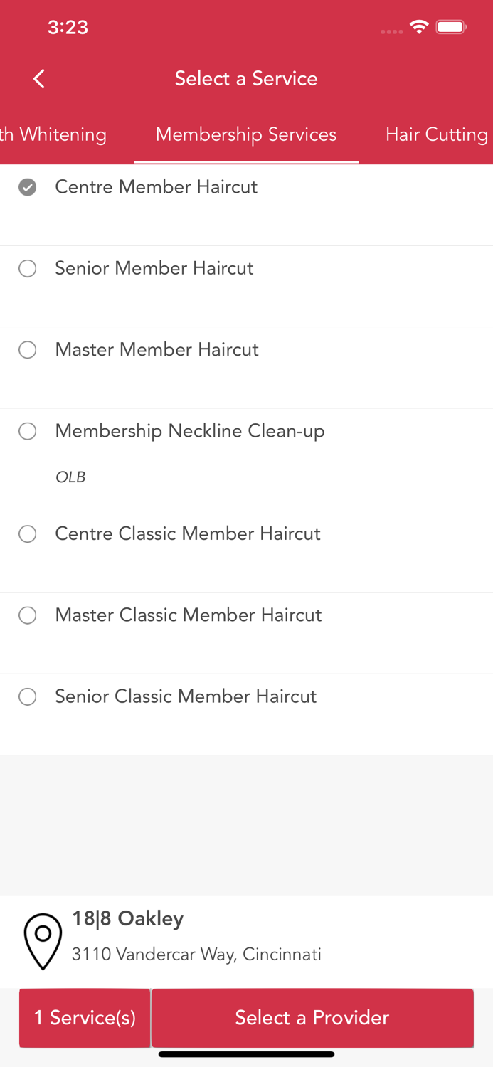Tap the 3110 Vandercar Way address
This screenshot has height=1067, width=493.
coord(196,954)
